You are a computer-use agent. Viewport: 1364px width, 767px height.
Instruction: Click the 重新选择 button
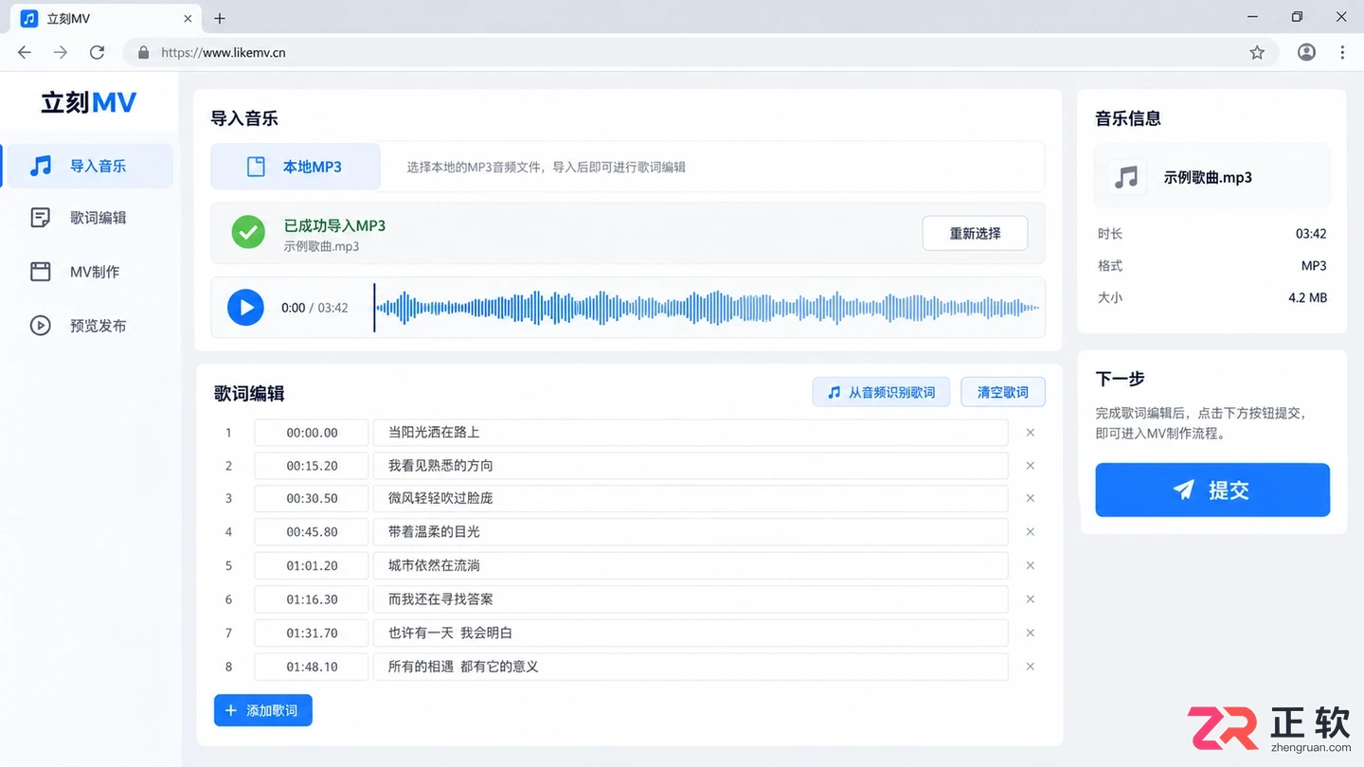click(975, 233)
